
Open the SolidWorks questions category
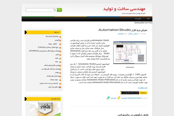(x=44, y=51)
